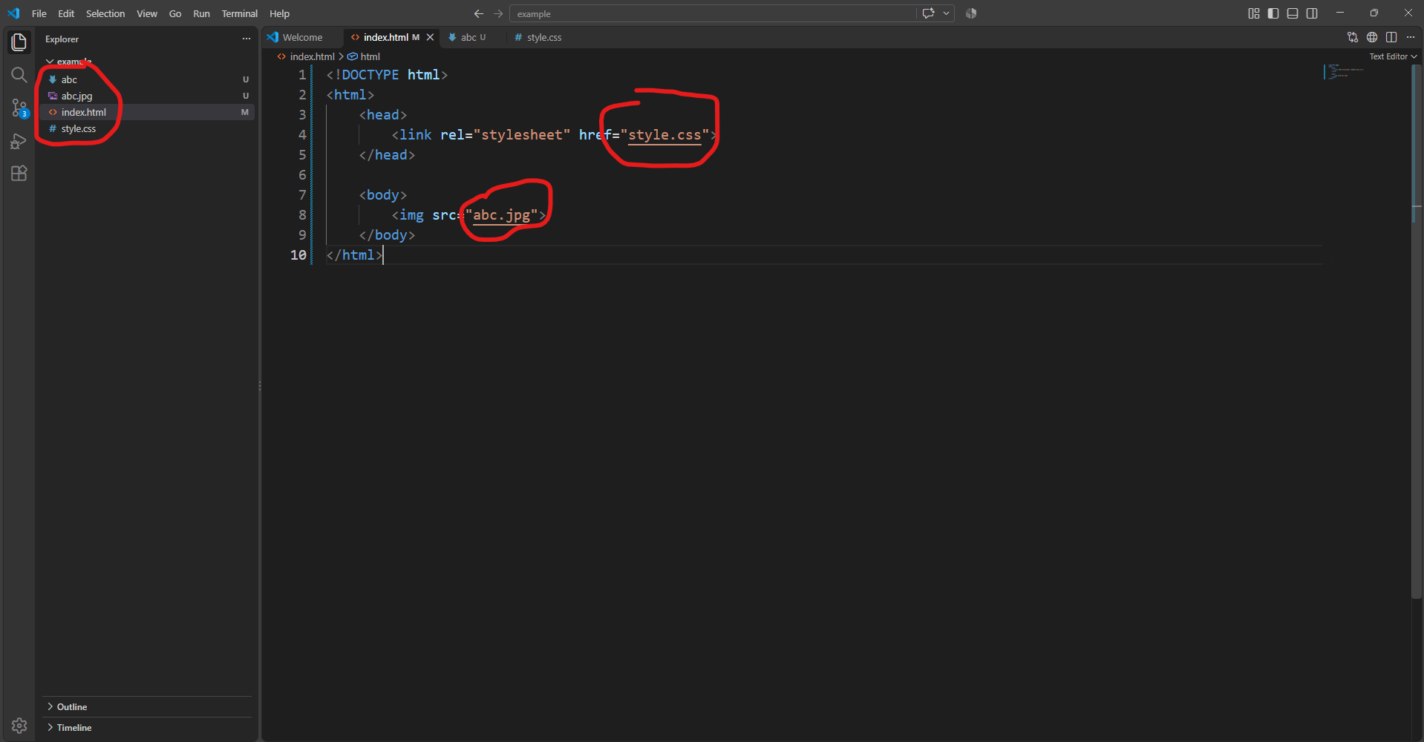Image resolution: width=1424 pixels, height=742 pixels.
Task: Open abc.jpg in Explorer
Action: pyautogui.click(x=147, y=96)
